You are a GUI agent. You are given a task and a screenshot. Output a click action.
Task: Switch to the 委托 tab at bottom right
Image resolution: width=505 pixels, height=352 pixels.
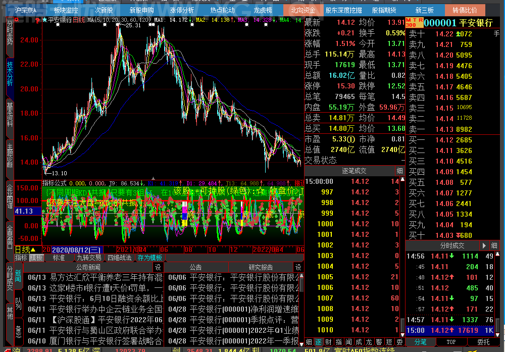pos(483,342)
